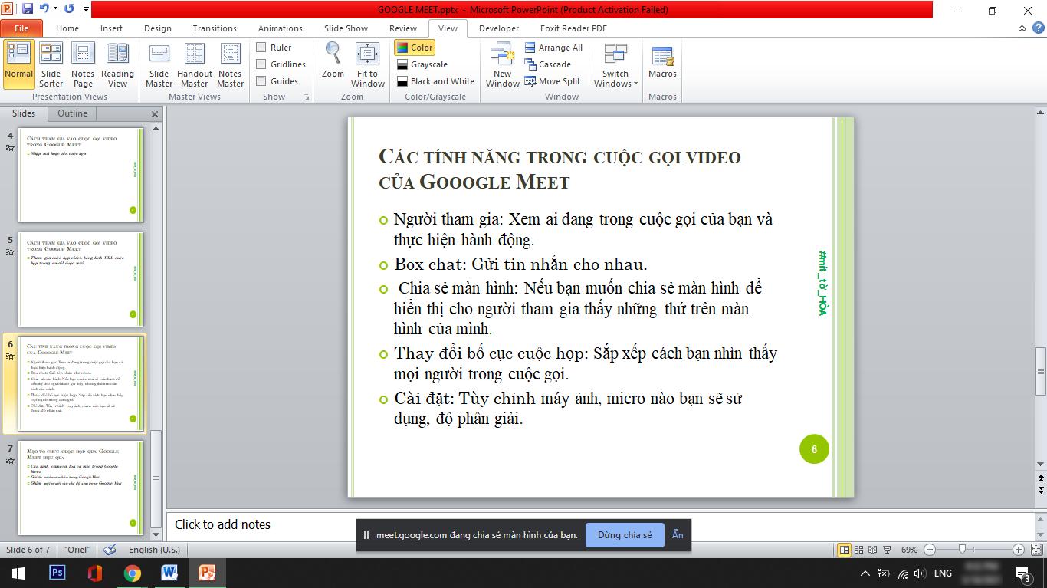Select Color display mode
Viewport: 1047px width, 588px height.
click(x=415, y=48)
